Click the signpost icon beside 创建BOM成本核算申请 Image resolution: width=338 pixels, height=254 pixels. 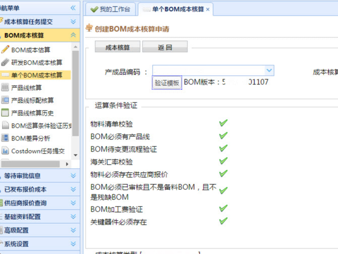[x=89, y=28]
